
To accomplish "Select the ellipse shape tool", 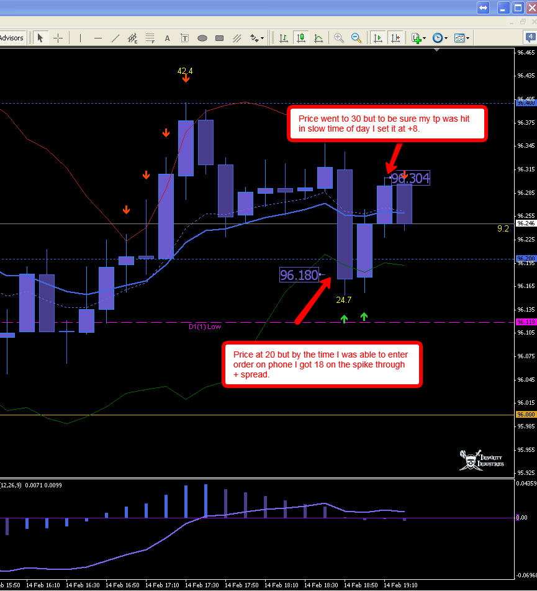I will pyautogui.click(x=202, y=38).
